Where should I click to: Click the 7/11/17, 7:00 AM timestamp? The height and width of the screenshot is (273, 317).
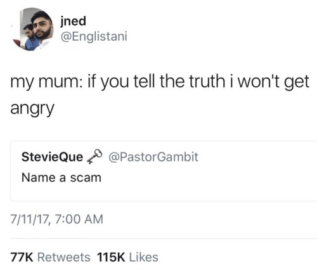tap(57, 219)
